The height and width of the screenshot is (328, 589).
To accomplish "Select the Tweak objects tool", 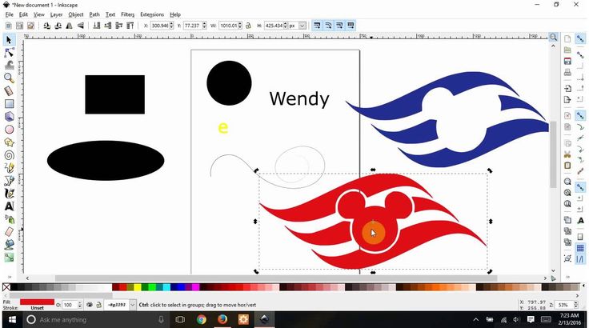I will [x=9, y=65].
